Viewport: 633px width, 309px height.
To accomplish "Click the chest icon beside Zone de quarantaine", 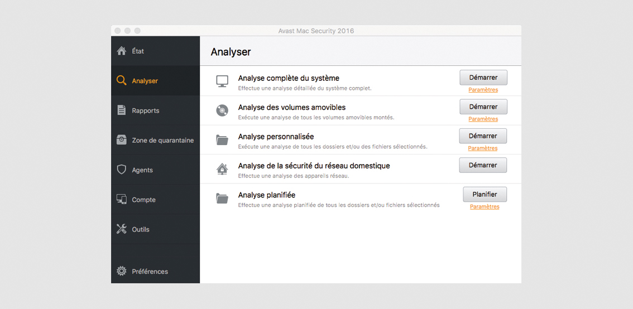I will (122, 140).
